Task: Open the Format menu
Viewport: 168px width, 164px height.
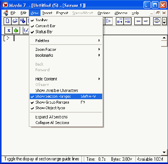Action: click(x=62, y=13)
